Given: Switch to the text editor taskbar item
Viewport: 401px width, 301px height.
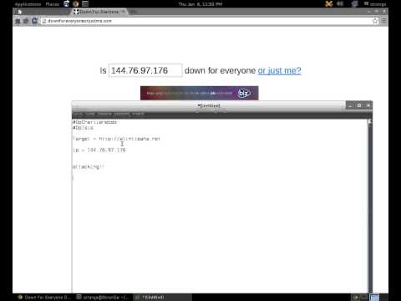Looking at the screenshot, I should 162,298.
